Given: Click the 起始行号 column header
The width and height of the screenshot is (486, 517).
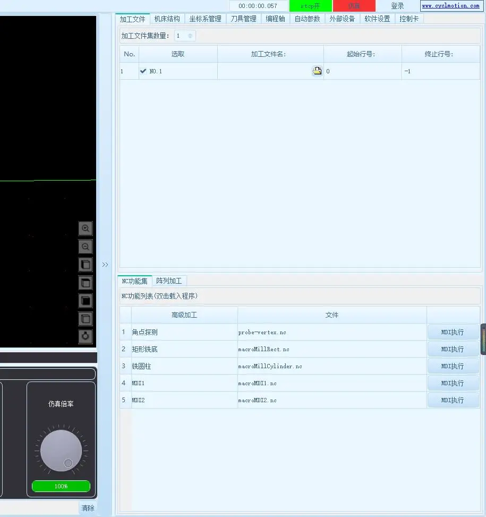Looking at the screenshot, I should 362,54.
